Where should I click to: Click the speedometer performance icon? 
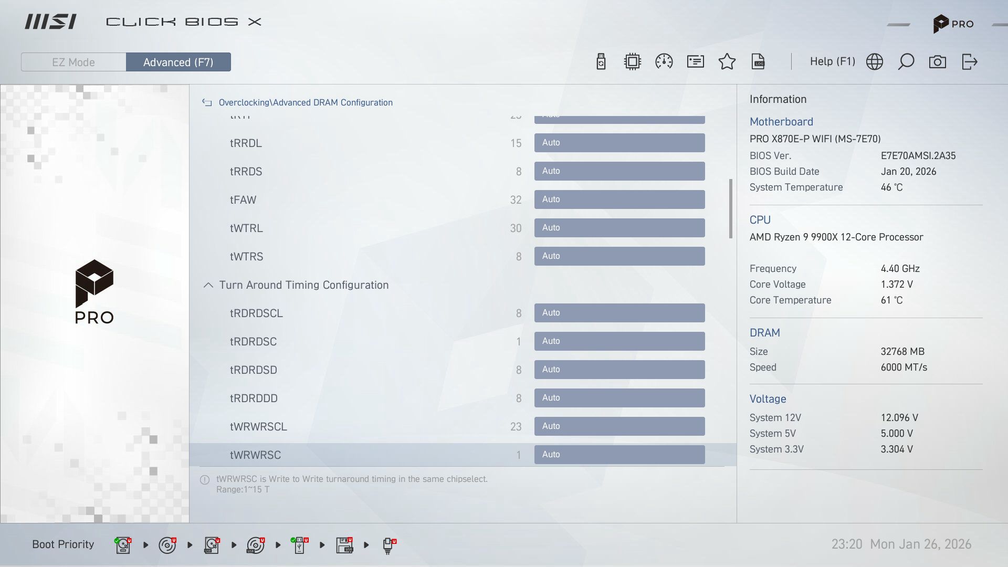pos(664,61)
